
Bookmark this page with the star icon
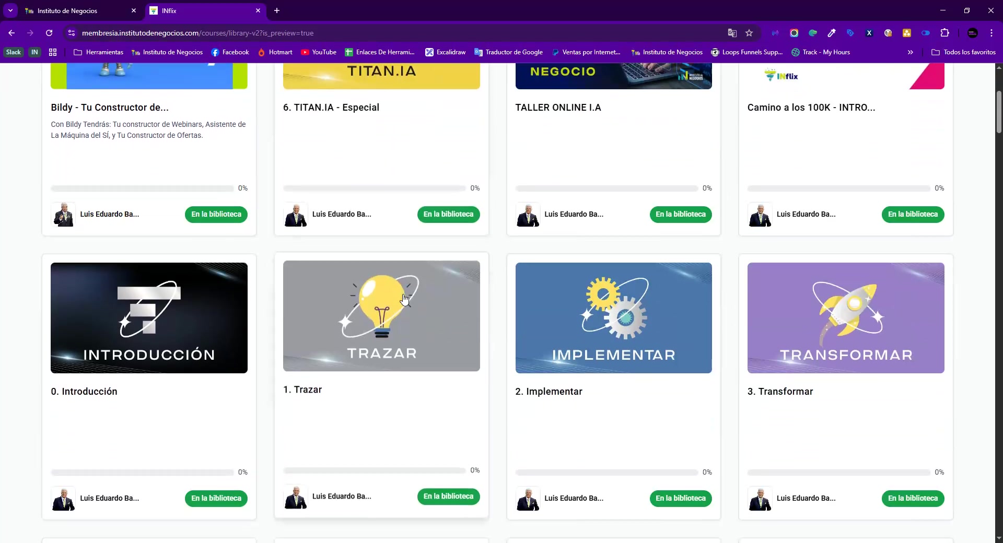pyautogui.click(x=749, y=33)
